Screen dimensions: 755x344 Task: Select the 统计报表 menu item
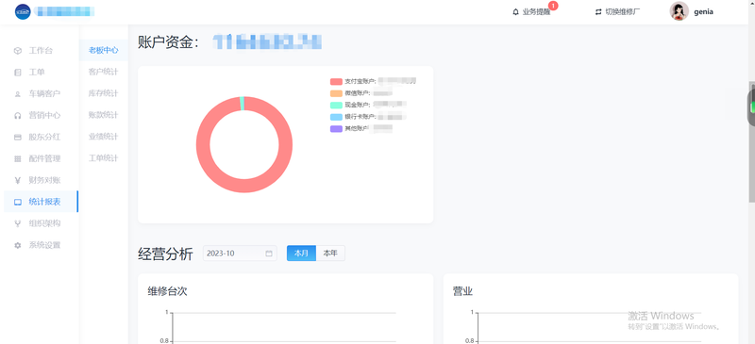click(41, 202)
